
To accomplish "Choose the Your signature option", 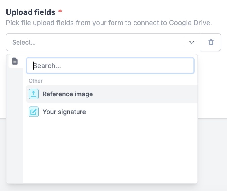I will tap(64, 112).
